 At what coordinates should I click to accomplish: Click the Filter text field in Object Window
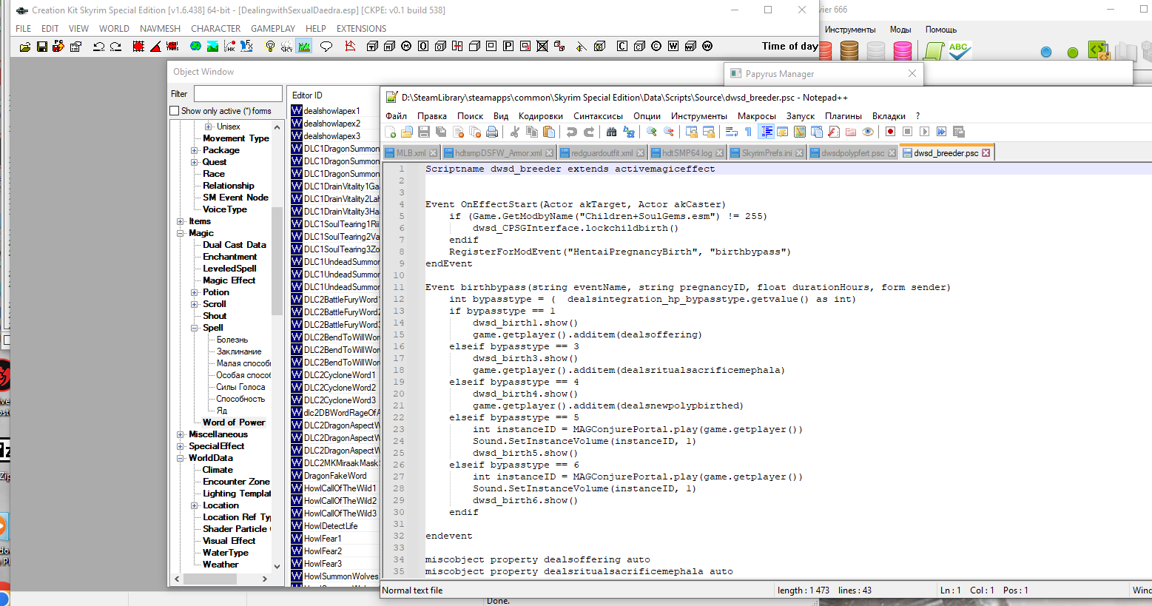(238, 94)
